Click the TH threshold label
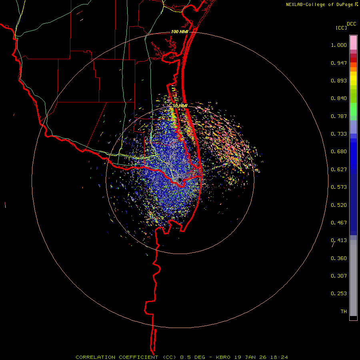 point(344,312)
